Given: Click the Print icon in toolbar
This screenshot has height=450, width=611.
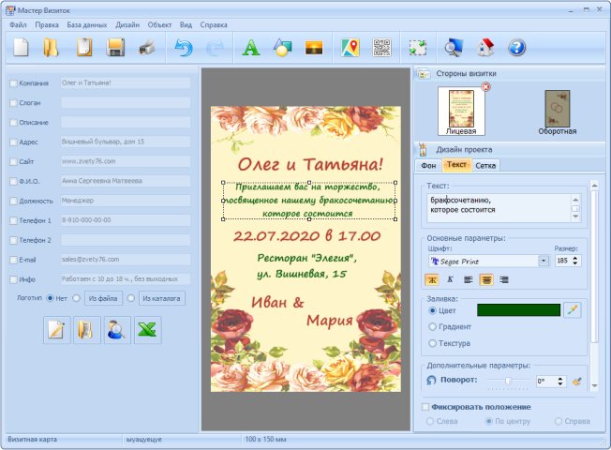Looking at the screenshot, I should (147, 47).
